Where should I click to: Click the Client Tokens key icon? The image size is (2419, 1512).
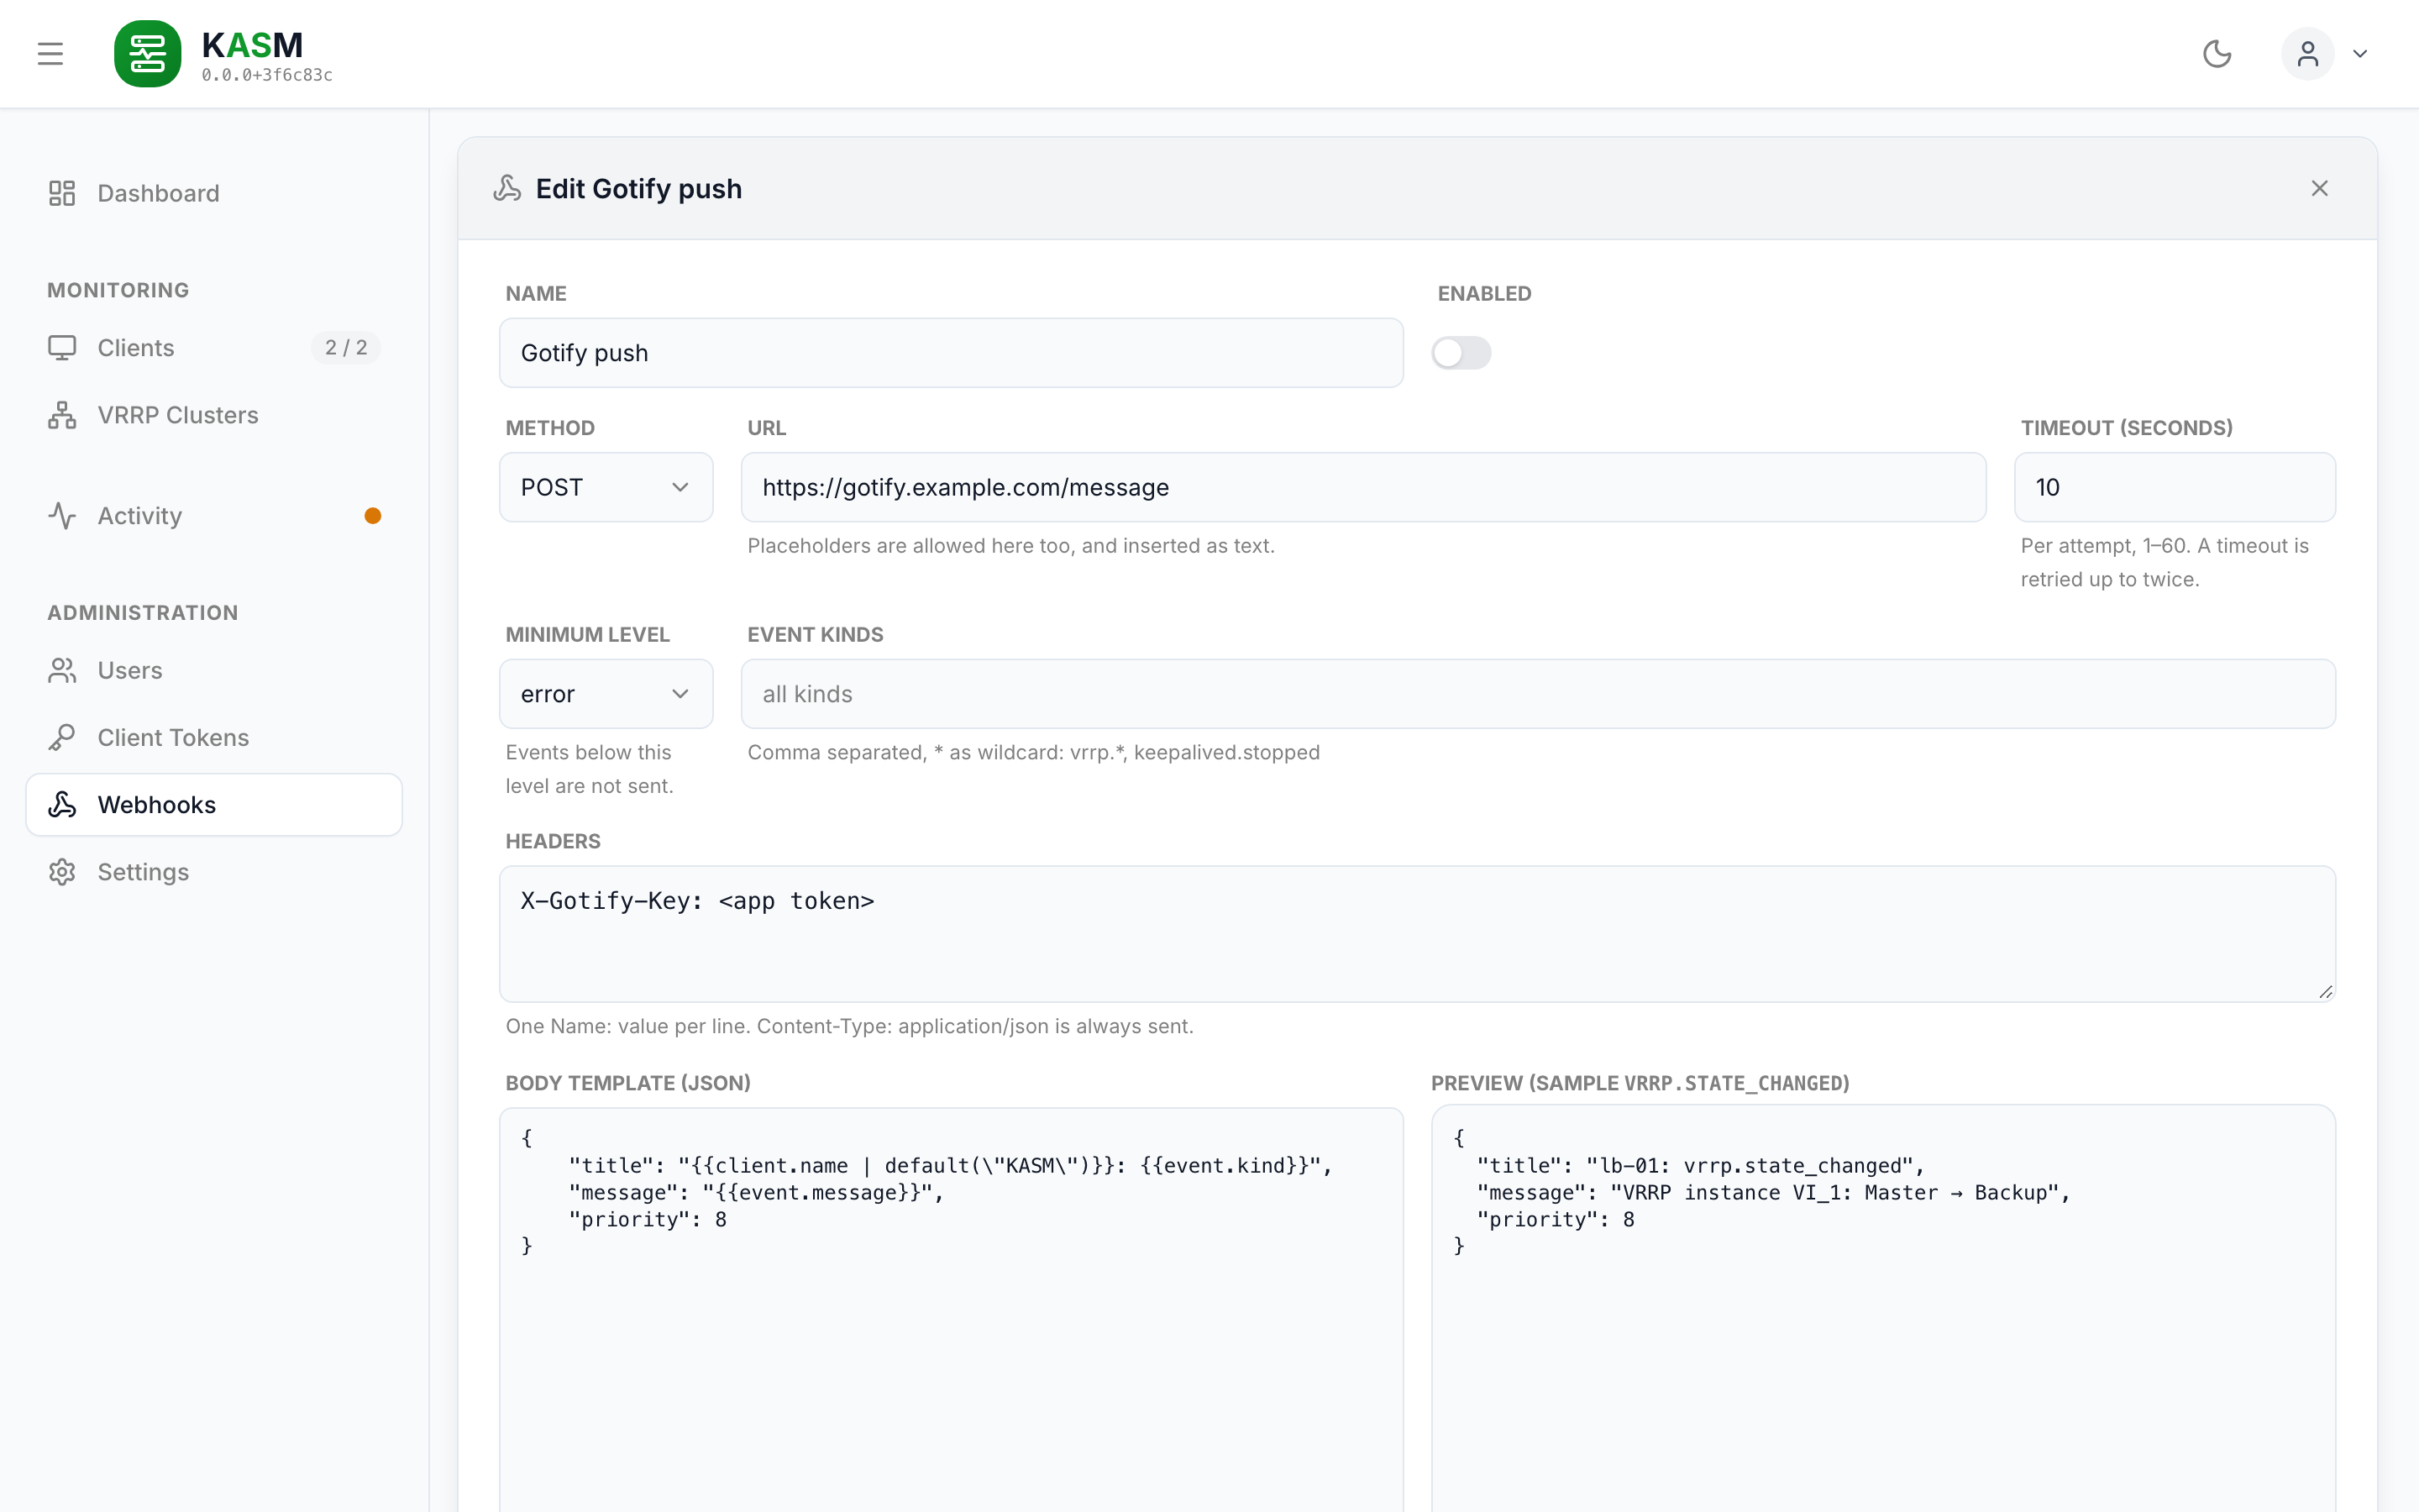(x=62, y=738)
